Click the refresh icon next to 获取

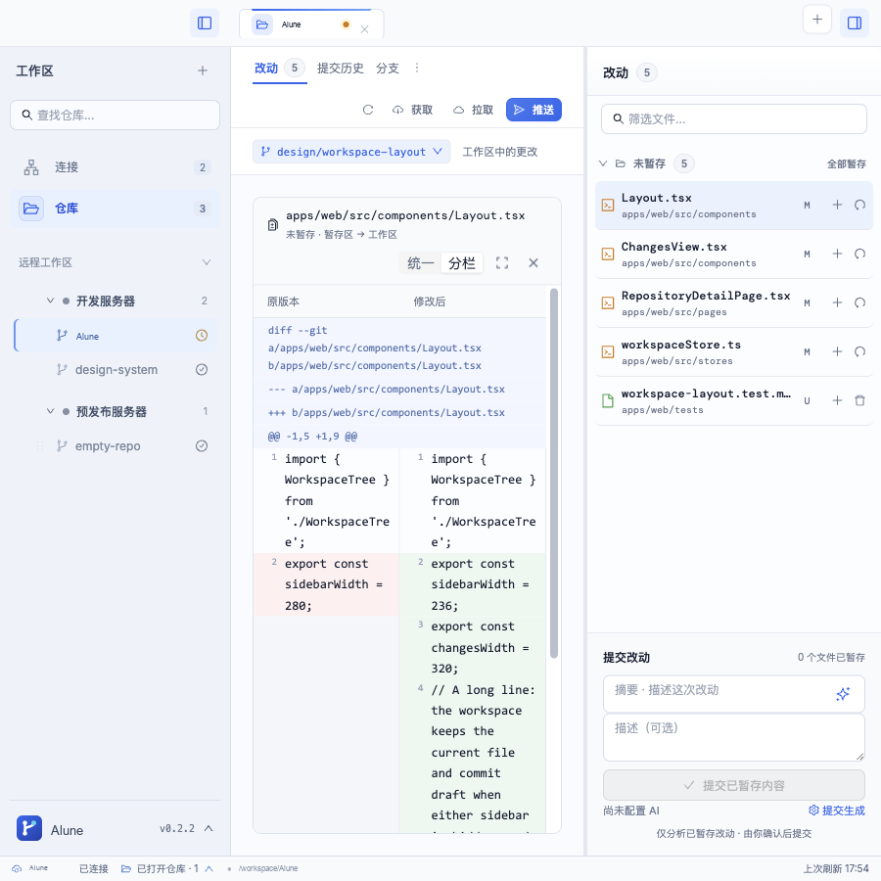pyautogui.click(x=368, y=110)
